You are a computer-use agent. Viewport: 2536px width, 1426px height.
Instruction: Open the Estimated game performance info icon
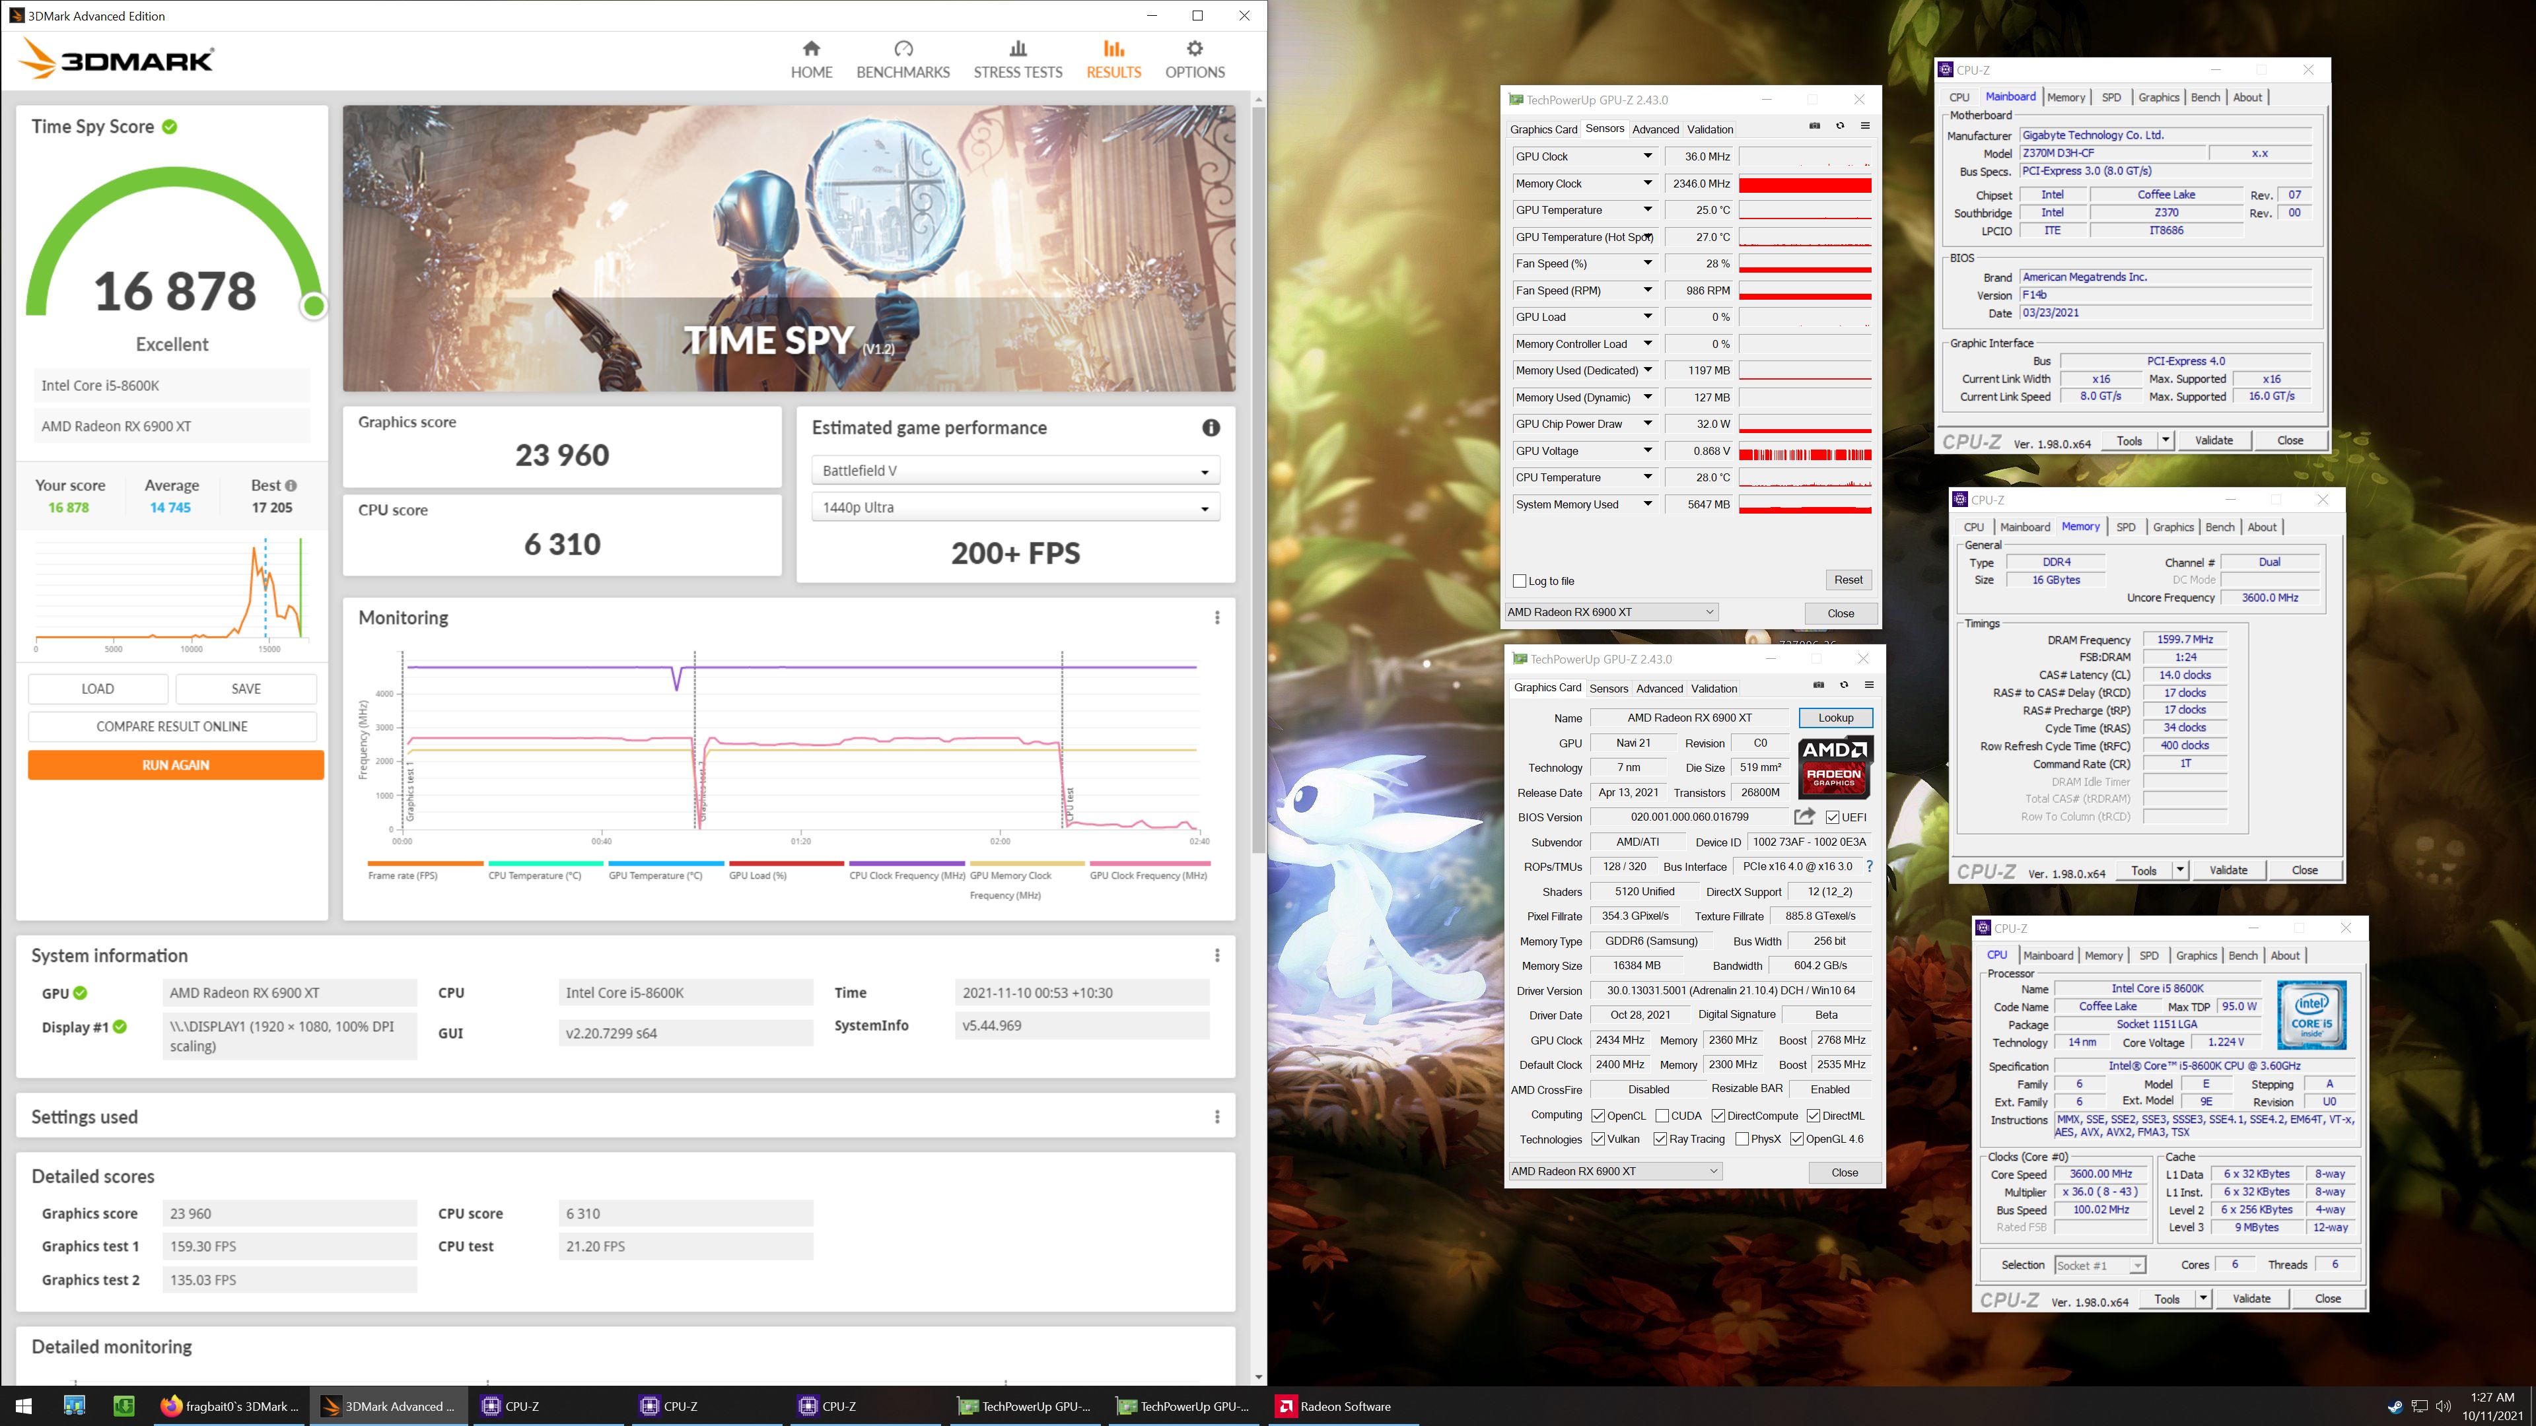tap(1211, 427)
